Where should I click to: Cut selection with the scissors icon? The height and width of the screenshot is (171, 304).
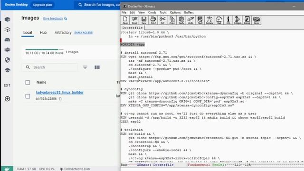162,20
